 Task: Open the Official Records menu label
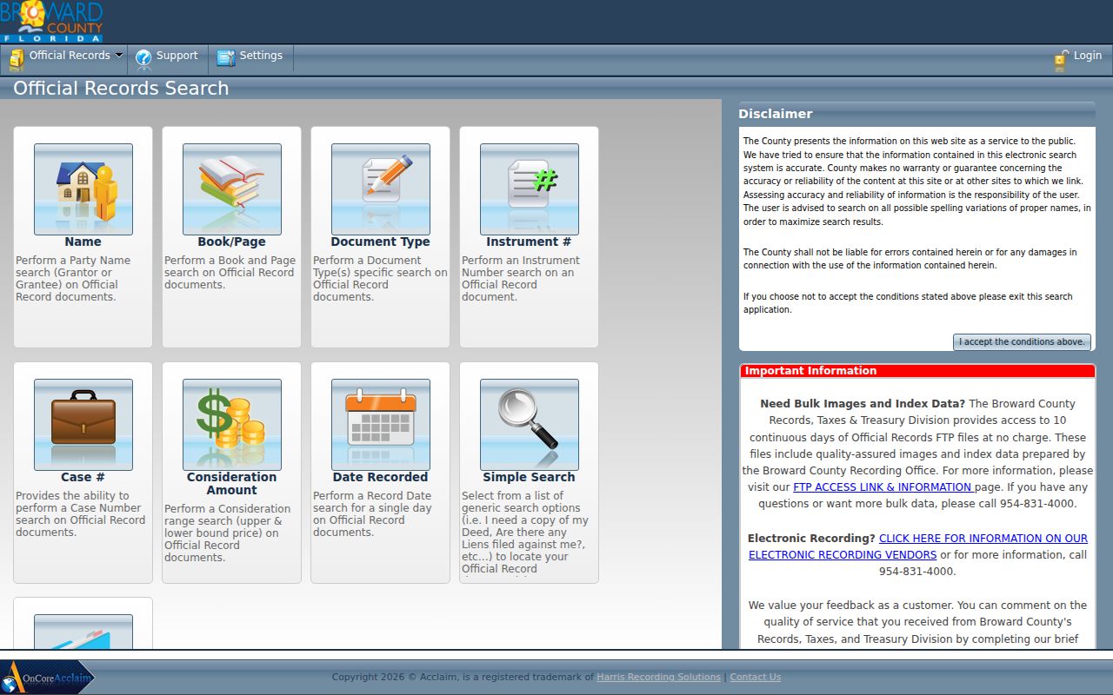pos(70,56)
